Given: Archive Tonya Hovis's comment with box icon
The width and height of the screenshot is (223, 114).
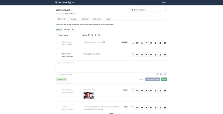Looking at the screenshot, I should point(165,54).
